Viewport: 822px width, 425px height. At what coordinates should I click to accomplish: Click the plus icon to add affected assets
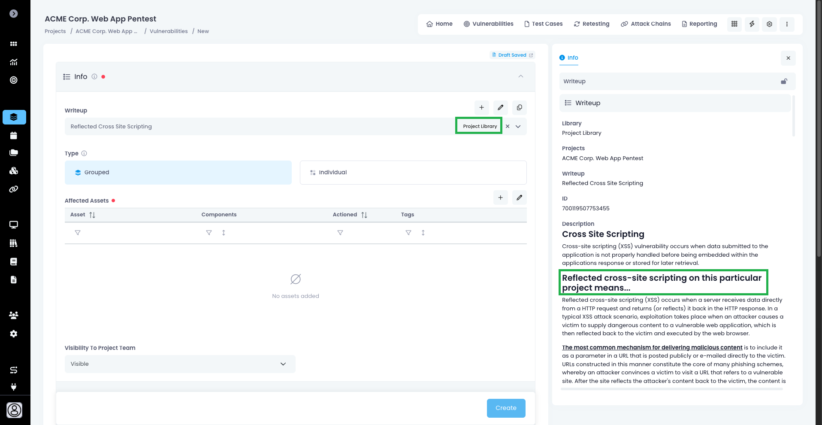pos(500,197)
